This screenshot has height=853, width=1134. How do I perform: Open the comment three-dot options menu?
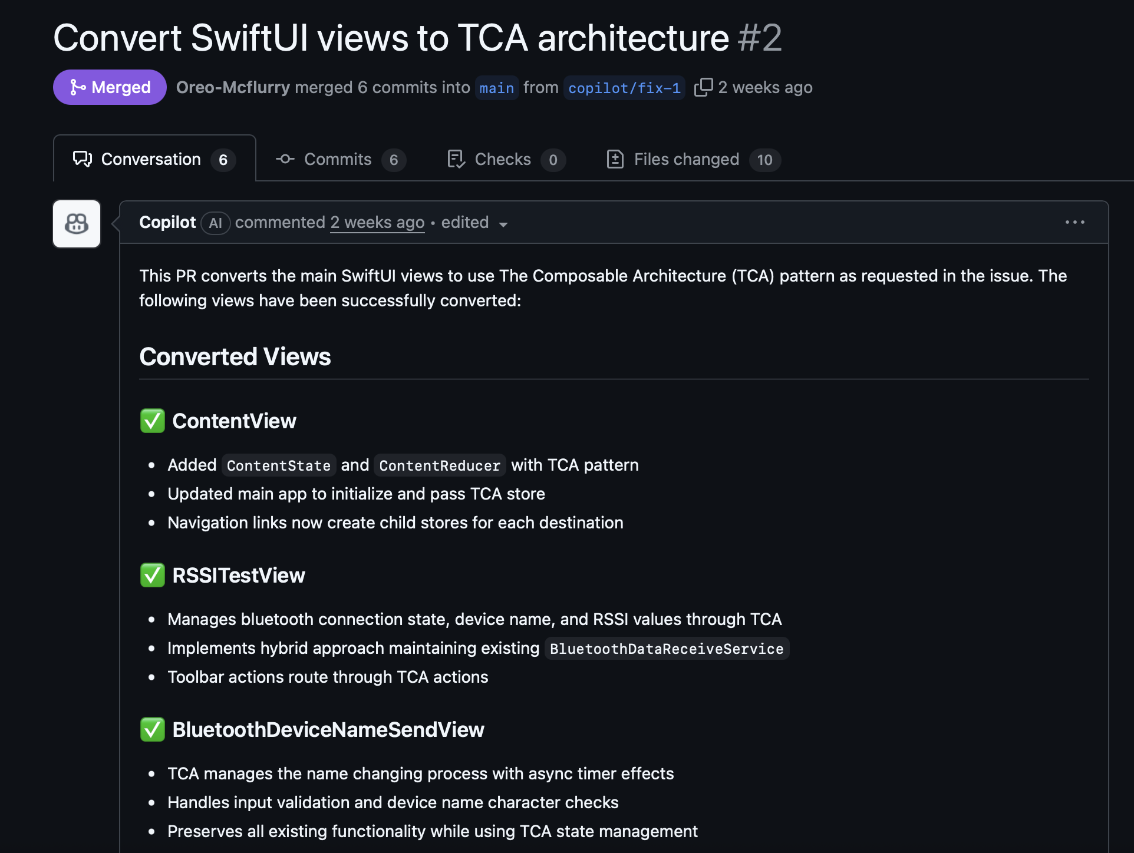[1074, 222]
